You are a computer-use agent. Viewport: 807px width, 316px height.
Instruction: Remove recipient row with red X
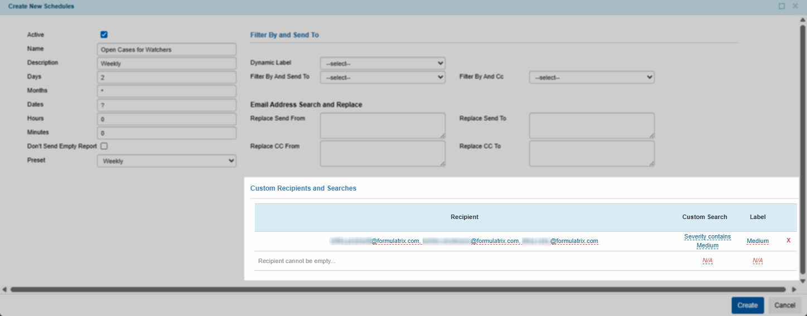coord(788,241)
